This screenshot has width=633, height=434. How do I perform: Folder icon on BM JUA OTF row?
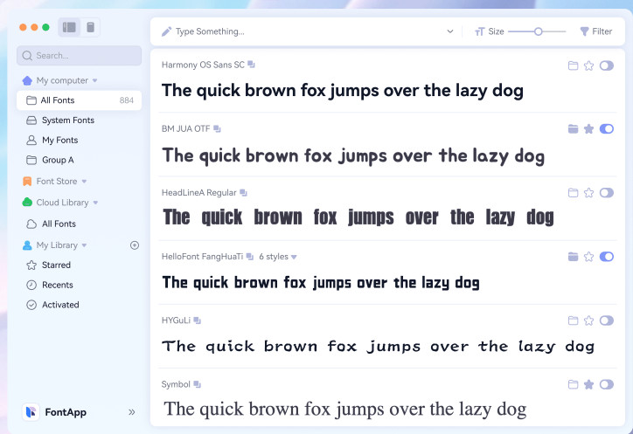click(573, 129)
